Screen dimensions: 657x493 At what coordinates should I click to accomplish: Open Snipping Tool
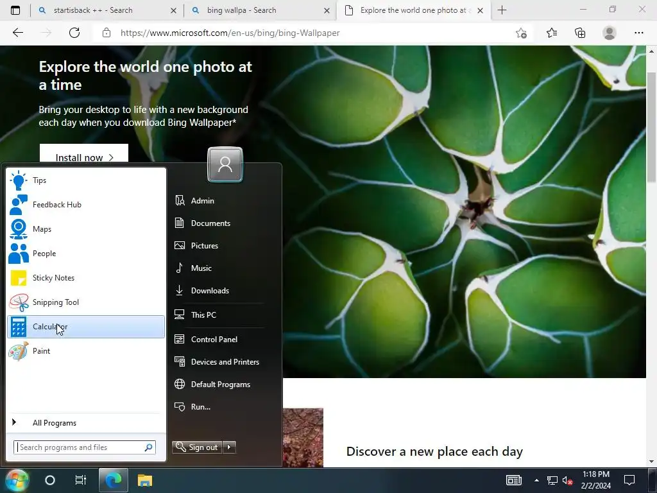click(x=86, y=302)
